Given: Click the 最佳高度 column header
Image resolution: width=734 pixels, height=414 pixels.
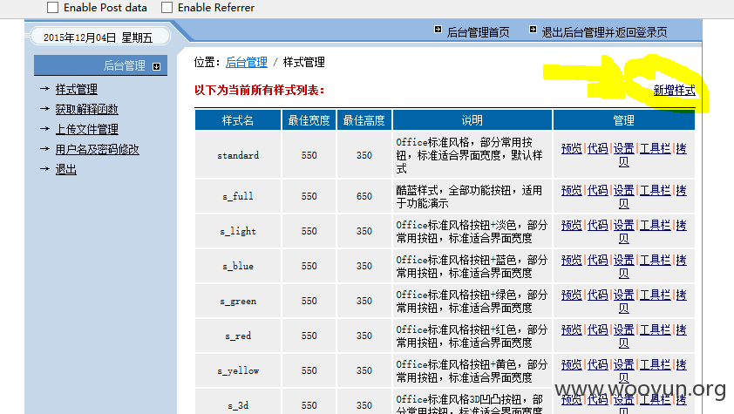Looking at the screenshot, I should point(364,120).
